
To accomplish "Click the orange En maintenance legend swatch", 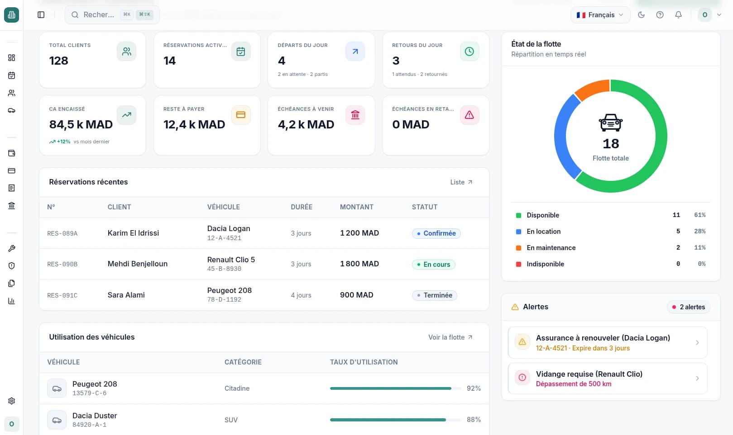I will [x=518, y=248].
